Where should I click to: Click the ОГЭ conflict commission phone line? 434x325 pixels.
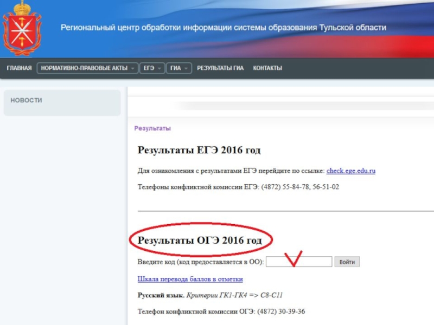pyautogui.click(x=221, y=311)
